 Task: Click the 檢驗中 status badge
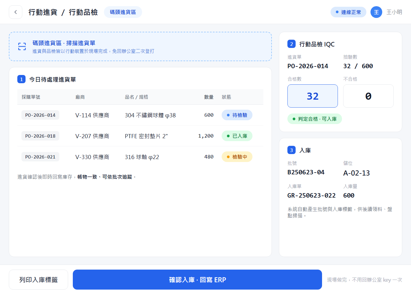237,157
